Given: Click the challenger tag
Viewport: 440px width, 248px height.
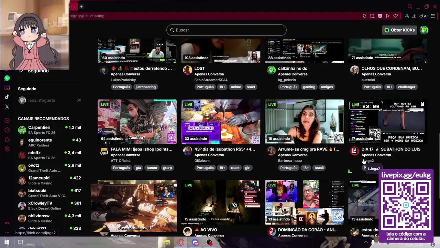Looking at the screenshot, I should point(407,87).
